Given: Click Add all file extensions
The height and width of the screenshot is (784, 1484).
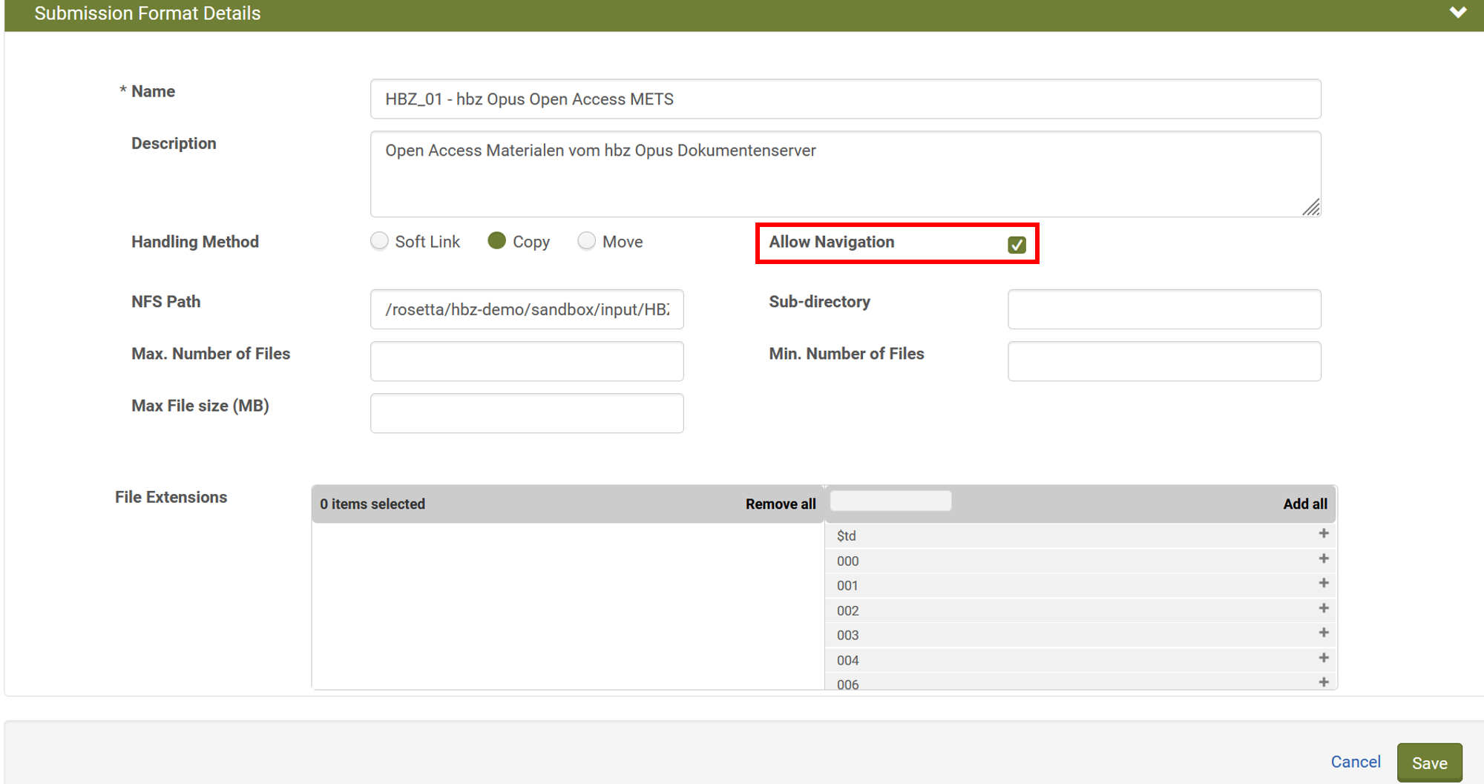Looking at the screenshot, I should tap(1304, 504).
